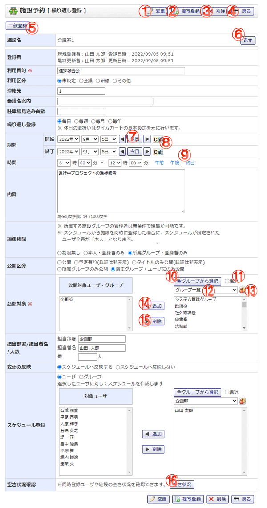Open the calendar icon for end date
267x508 pixels.
(158, 152)
